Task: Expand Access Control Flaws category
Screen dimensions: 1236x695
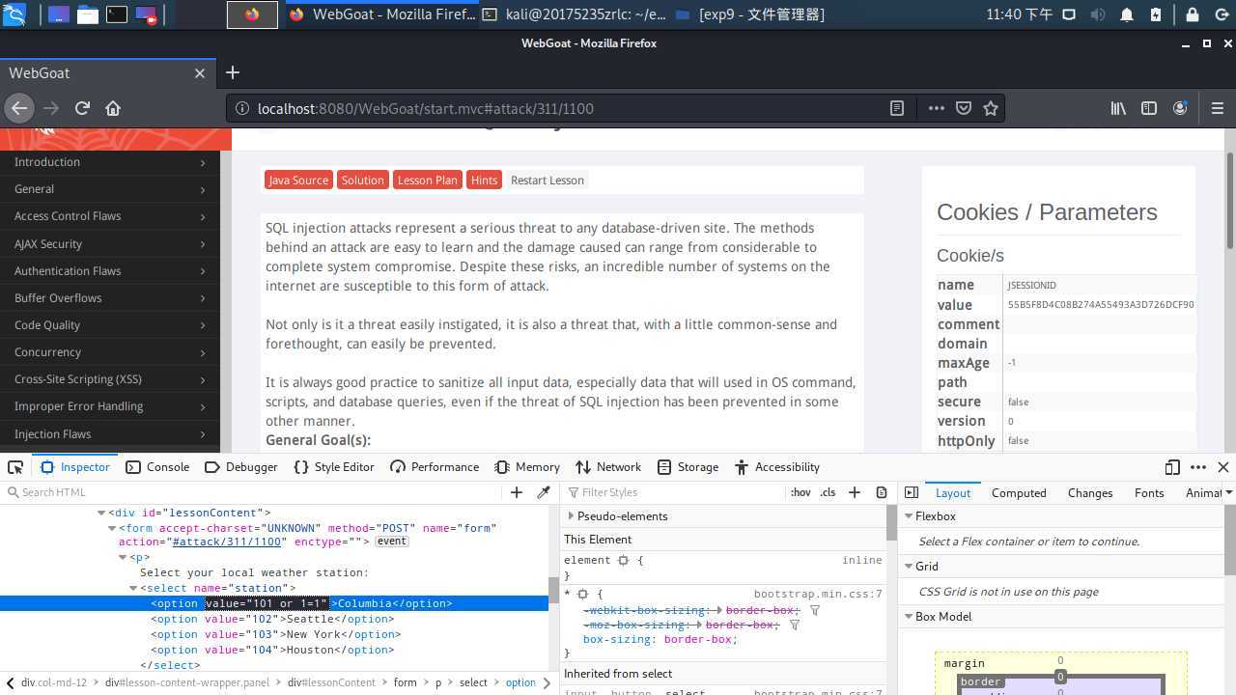Action: point(110,216)
